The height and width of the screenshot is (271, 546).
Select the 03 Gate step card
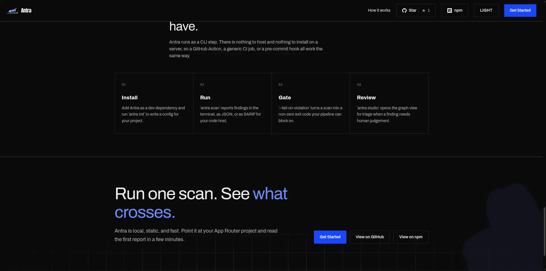[x=311, y=103]
